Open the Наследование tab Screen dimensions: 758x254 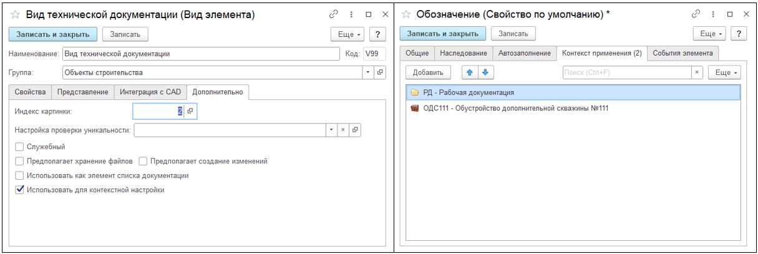click(x=464, y=53)
